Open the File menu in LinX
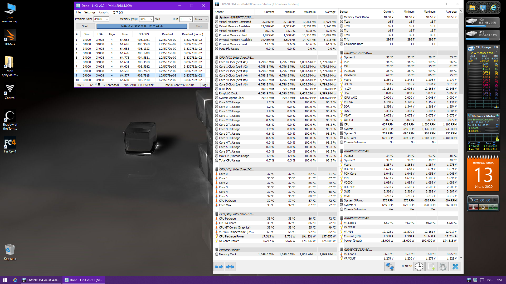Screen dimensions: 506x284 [x=78, y=12]
